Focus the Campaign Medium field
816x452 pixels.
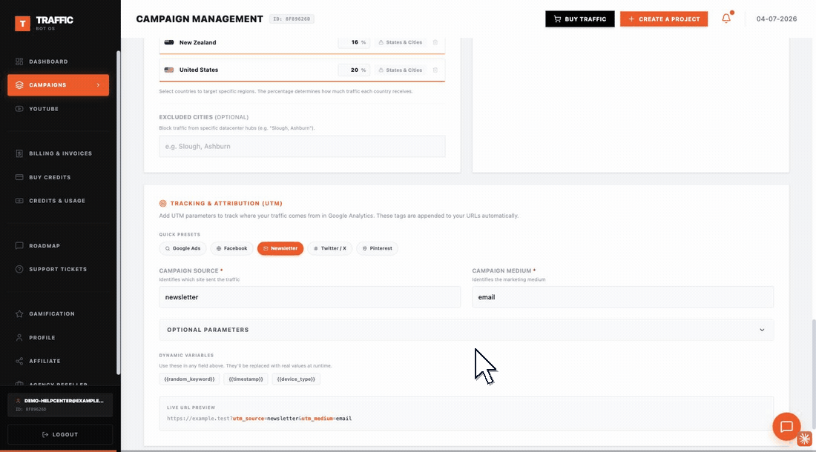click(623, 297)
